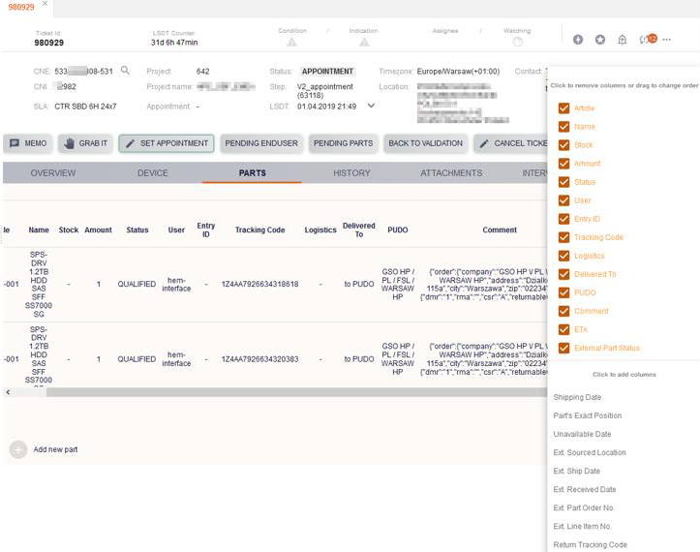
Task: Open the HISTORY tab
Action: [351, 172]
